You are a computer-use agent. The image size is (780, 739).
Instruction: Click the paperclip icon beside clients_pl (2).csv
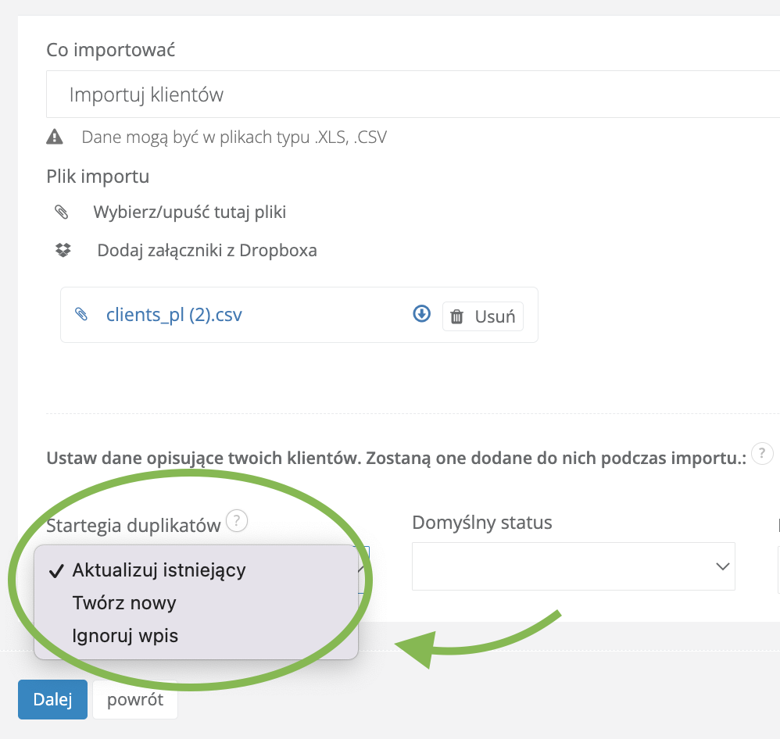81,315
